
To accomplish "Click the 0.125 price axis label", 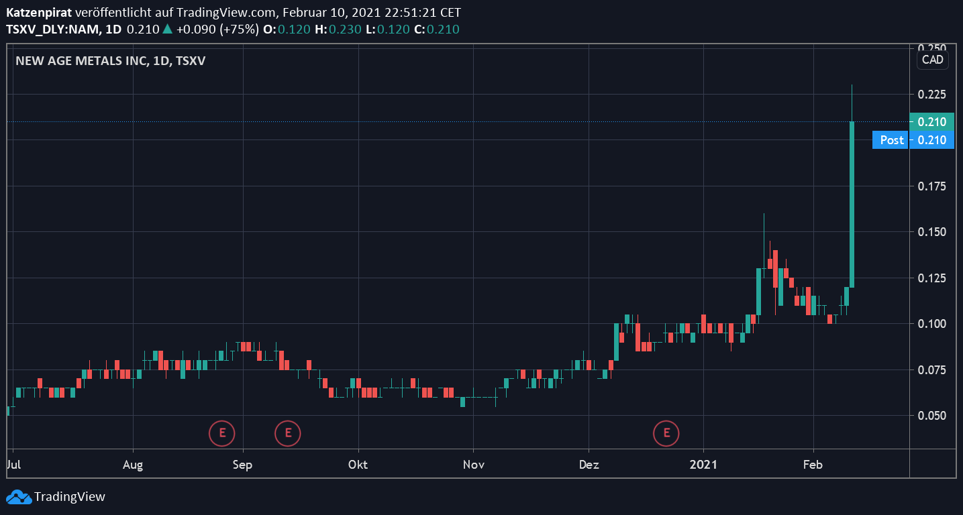I will [931, 278].
